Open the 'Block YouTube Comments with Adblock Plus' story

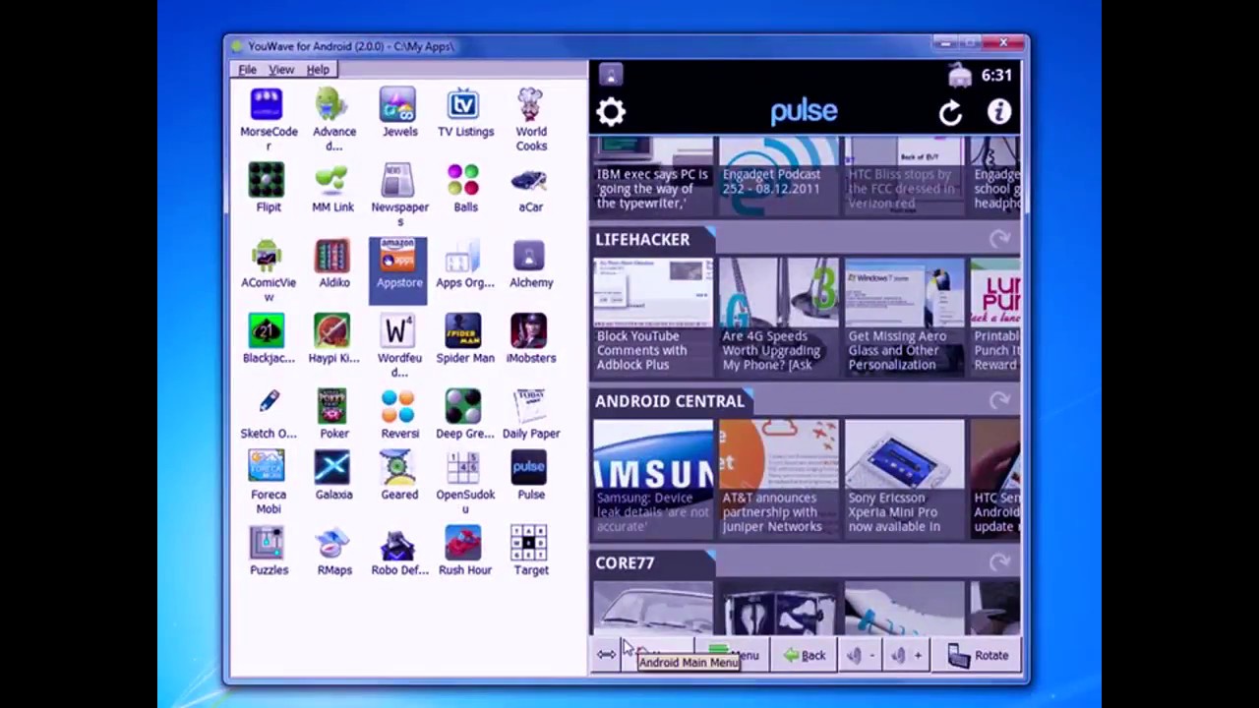(653, 317)
